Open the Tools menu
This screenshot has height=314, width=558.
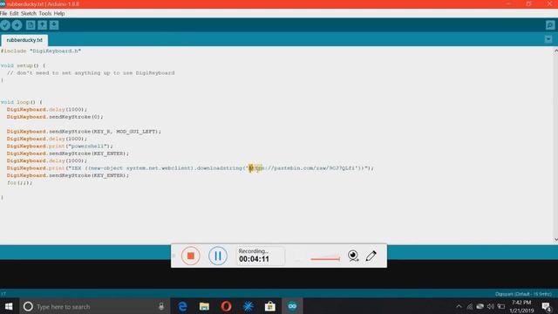[45, 14]
